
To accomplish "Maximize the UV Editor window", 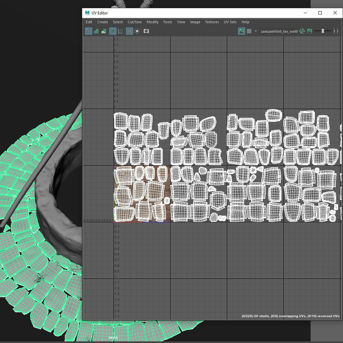I will tap(320, 13).
